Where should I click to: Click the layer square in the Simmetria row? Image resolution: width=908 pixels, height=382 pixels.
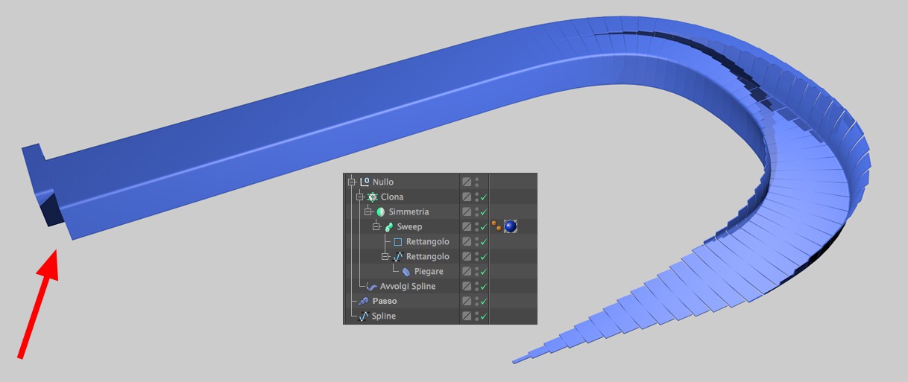pyautogui.click(x=467, y=211)
